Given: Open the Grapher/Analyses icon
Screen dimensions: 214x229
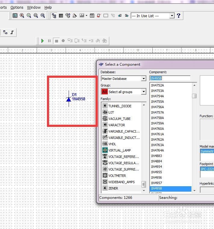Looking at the screenshot, I should click(x=82, y=15).
